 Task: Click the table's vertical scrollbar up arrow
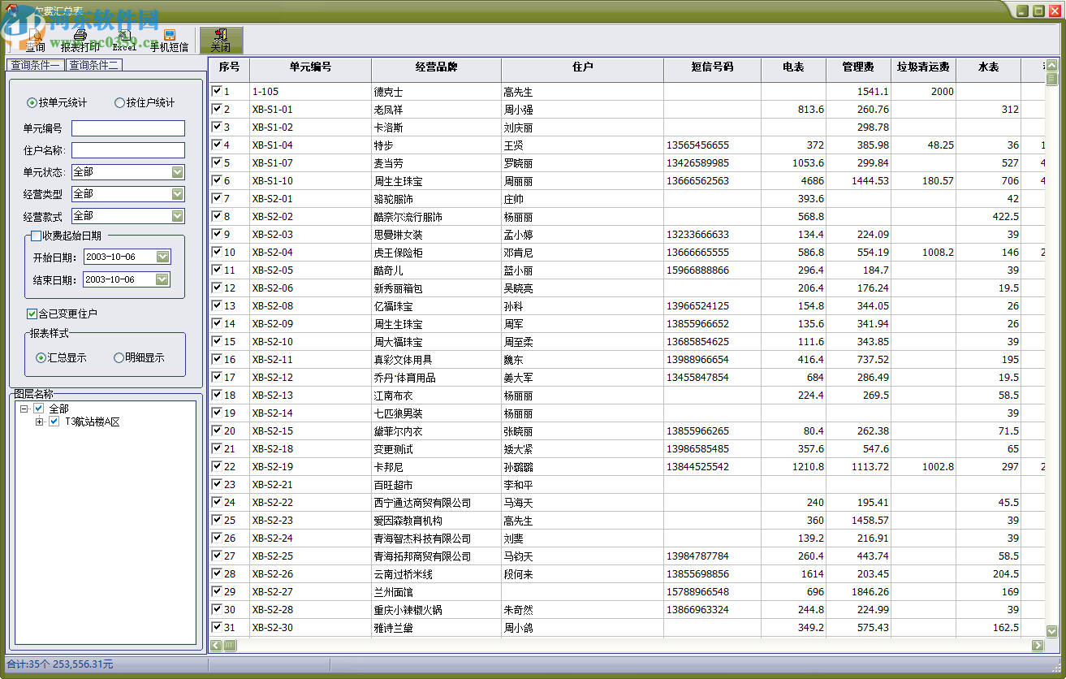[1052, 66]
